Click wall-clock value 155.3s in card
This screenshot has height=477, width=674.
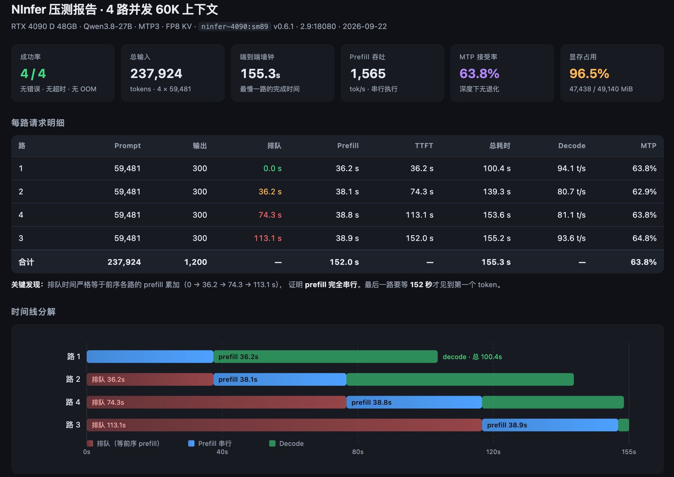click(x=260, y=73)
